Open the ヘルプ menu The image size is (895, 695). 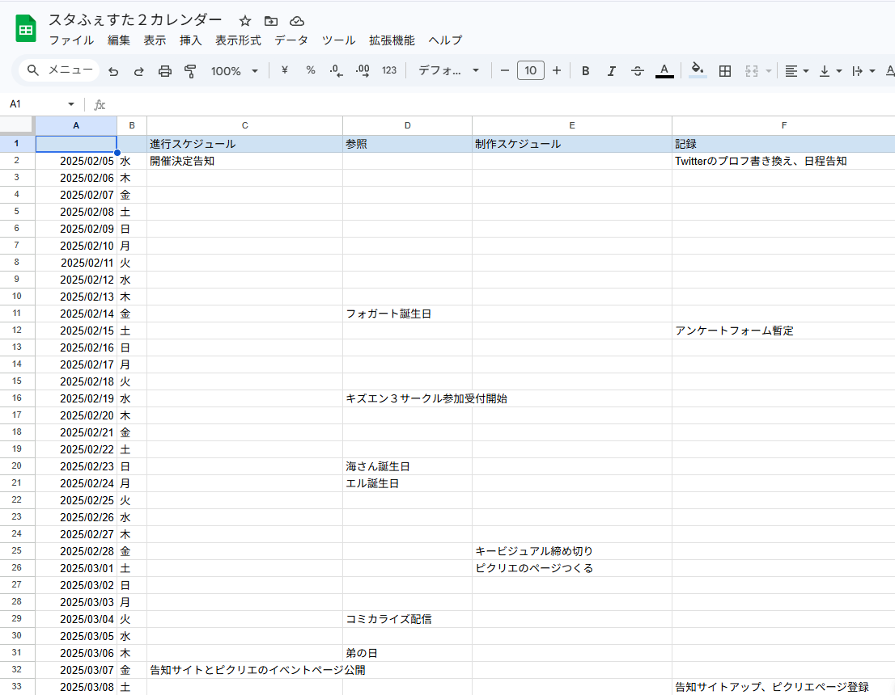pyautogui.click(x=445, y=40)
